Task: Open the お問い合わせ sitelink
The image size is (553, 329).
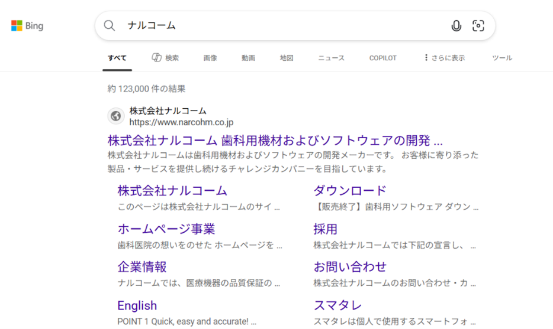Action: (350, 267)
